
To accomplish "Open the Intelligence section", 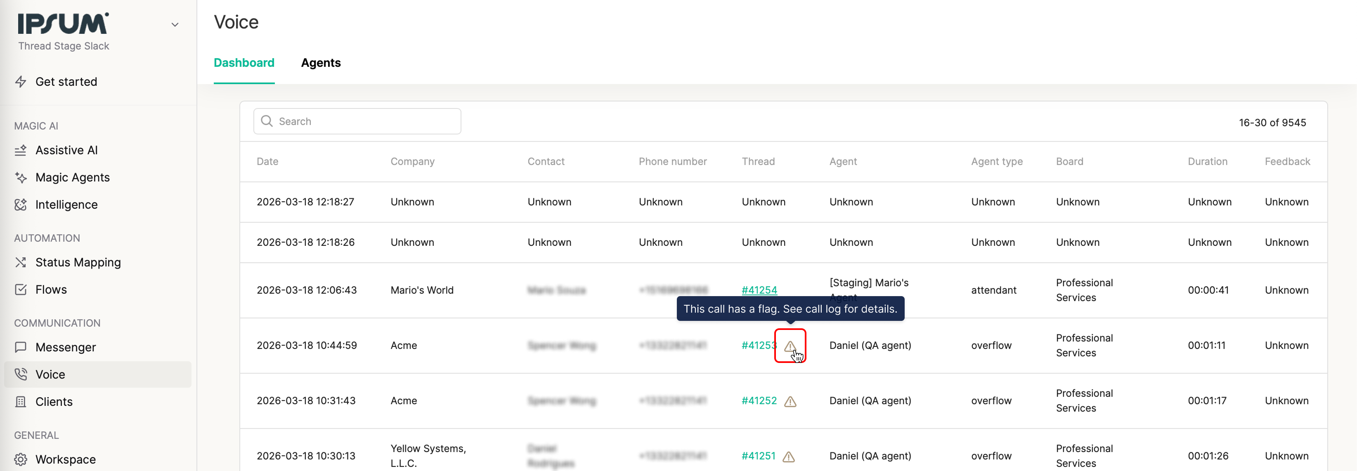I will [66, 205].
